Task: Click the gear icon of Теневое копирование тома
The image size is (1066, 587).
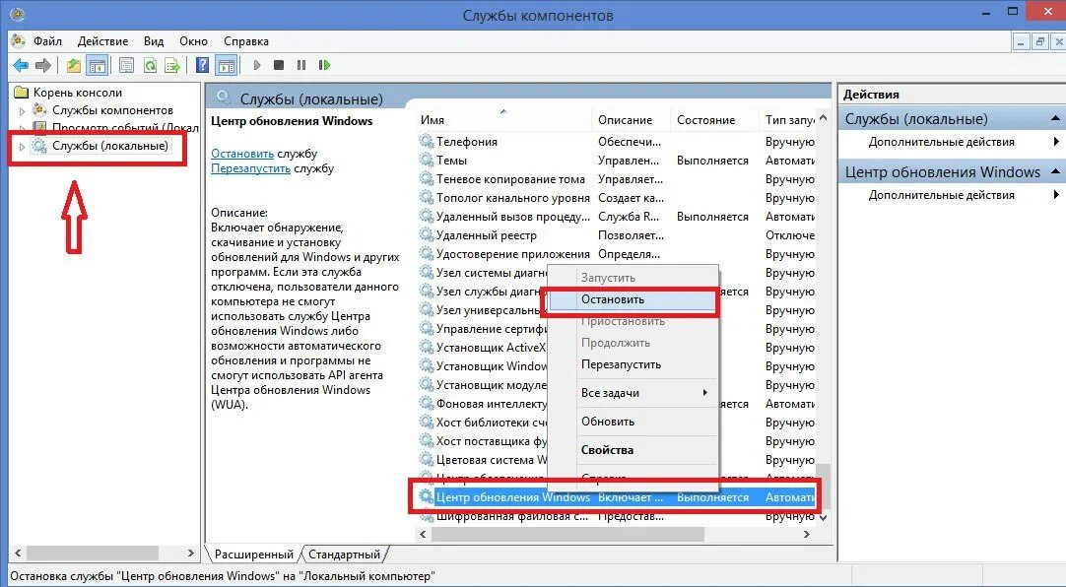Action: (x=427, y=178)
